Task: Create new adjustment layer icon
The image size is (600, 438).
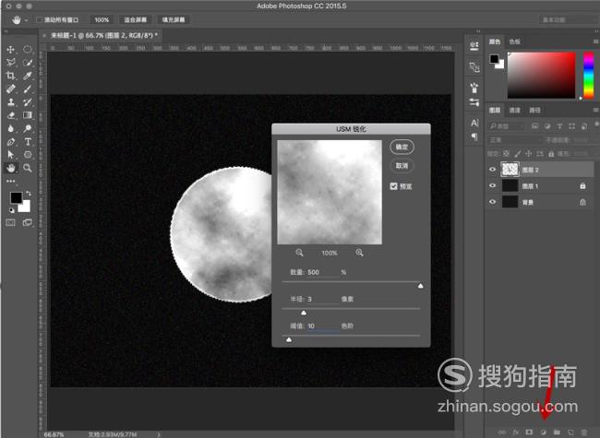Action: coord(543,432)
